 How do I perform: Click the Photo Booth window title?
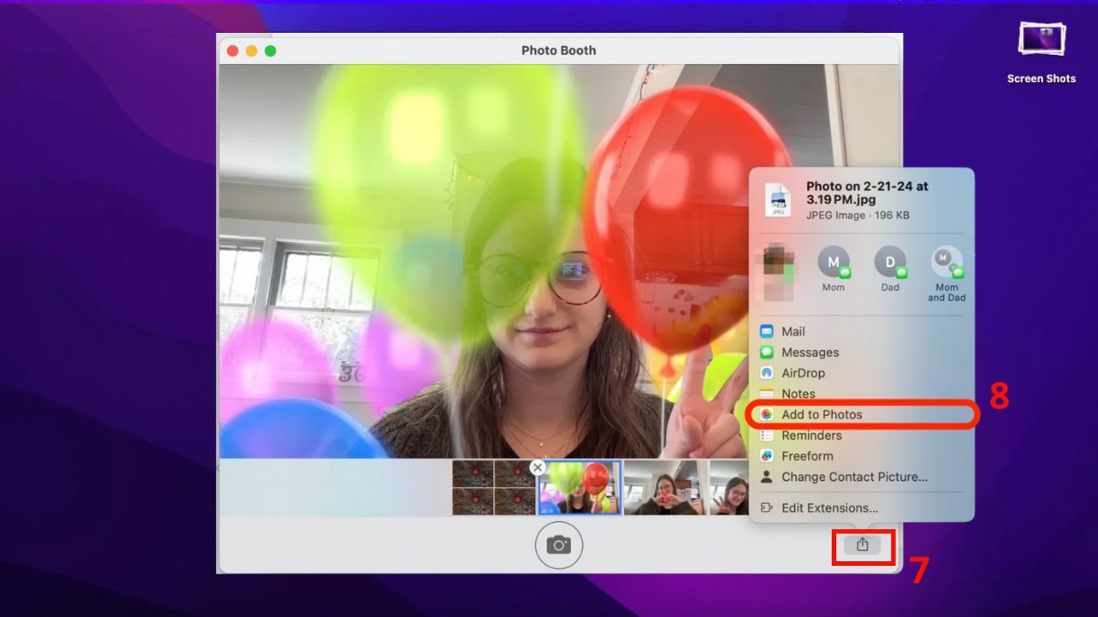pos(558,50)
